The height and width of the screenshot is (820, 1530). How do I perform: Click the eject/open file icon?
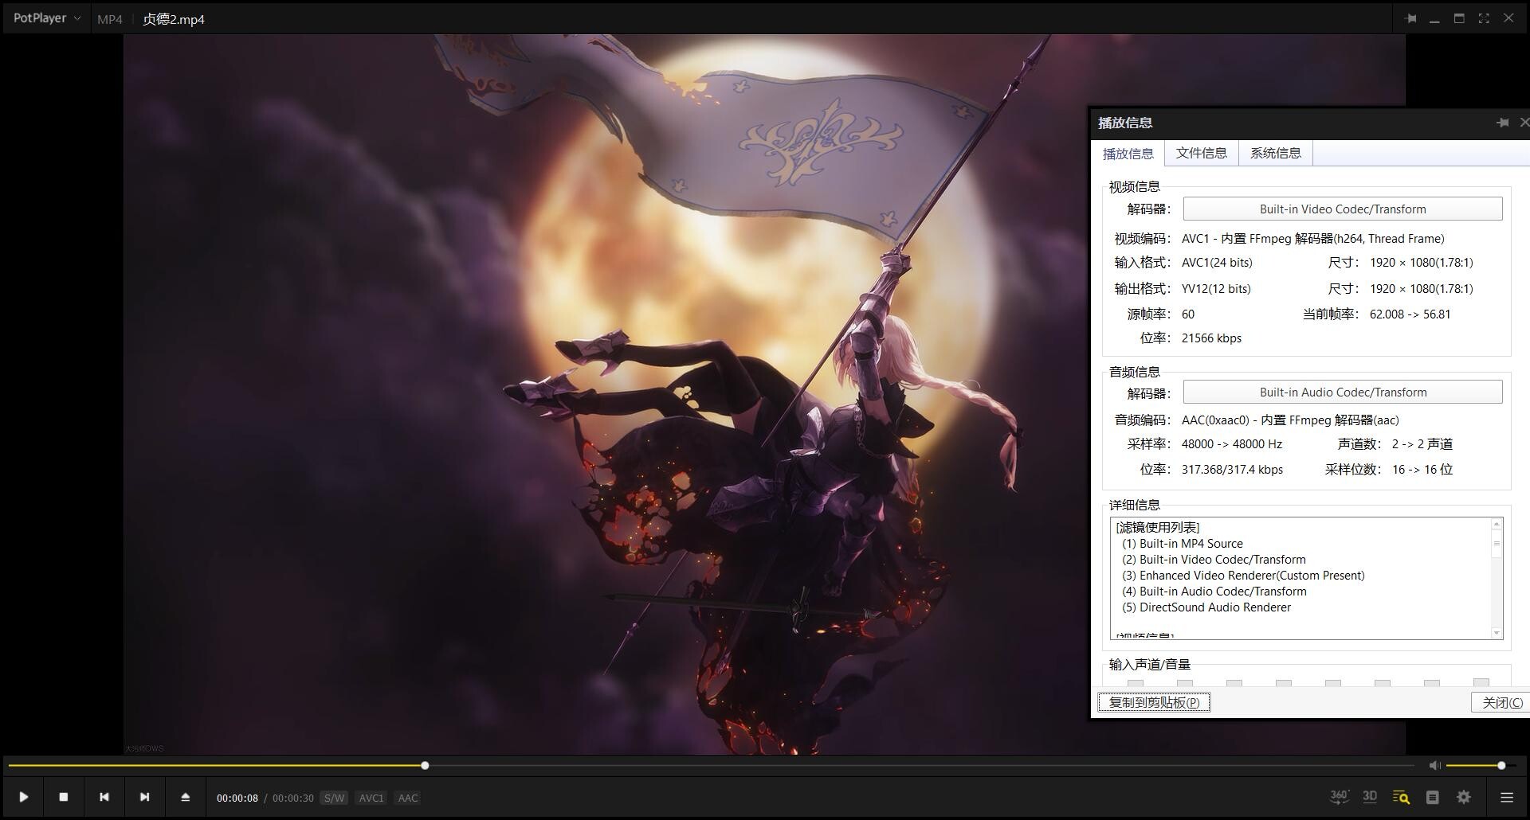[x=186, y=796]
